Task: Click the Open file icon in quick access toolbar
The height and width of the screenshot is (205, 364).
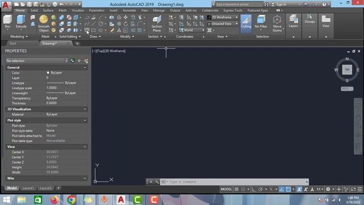Action: click(23, 4)
